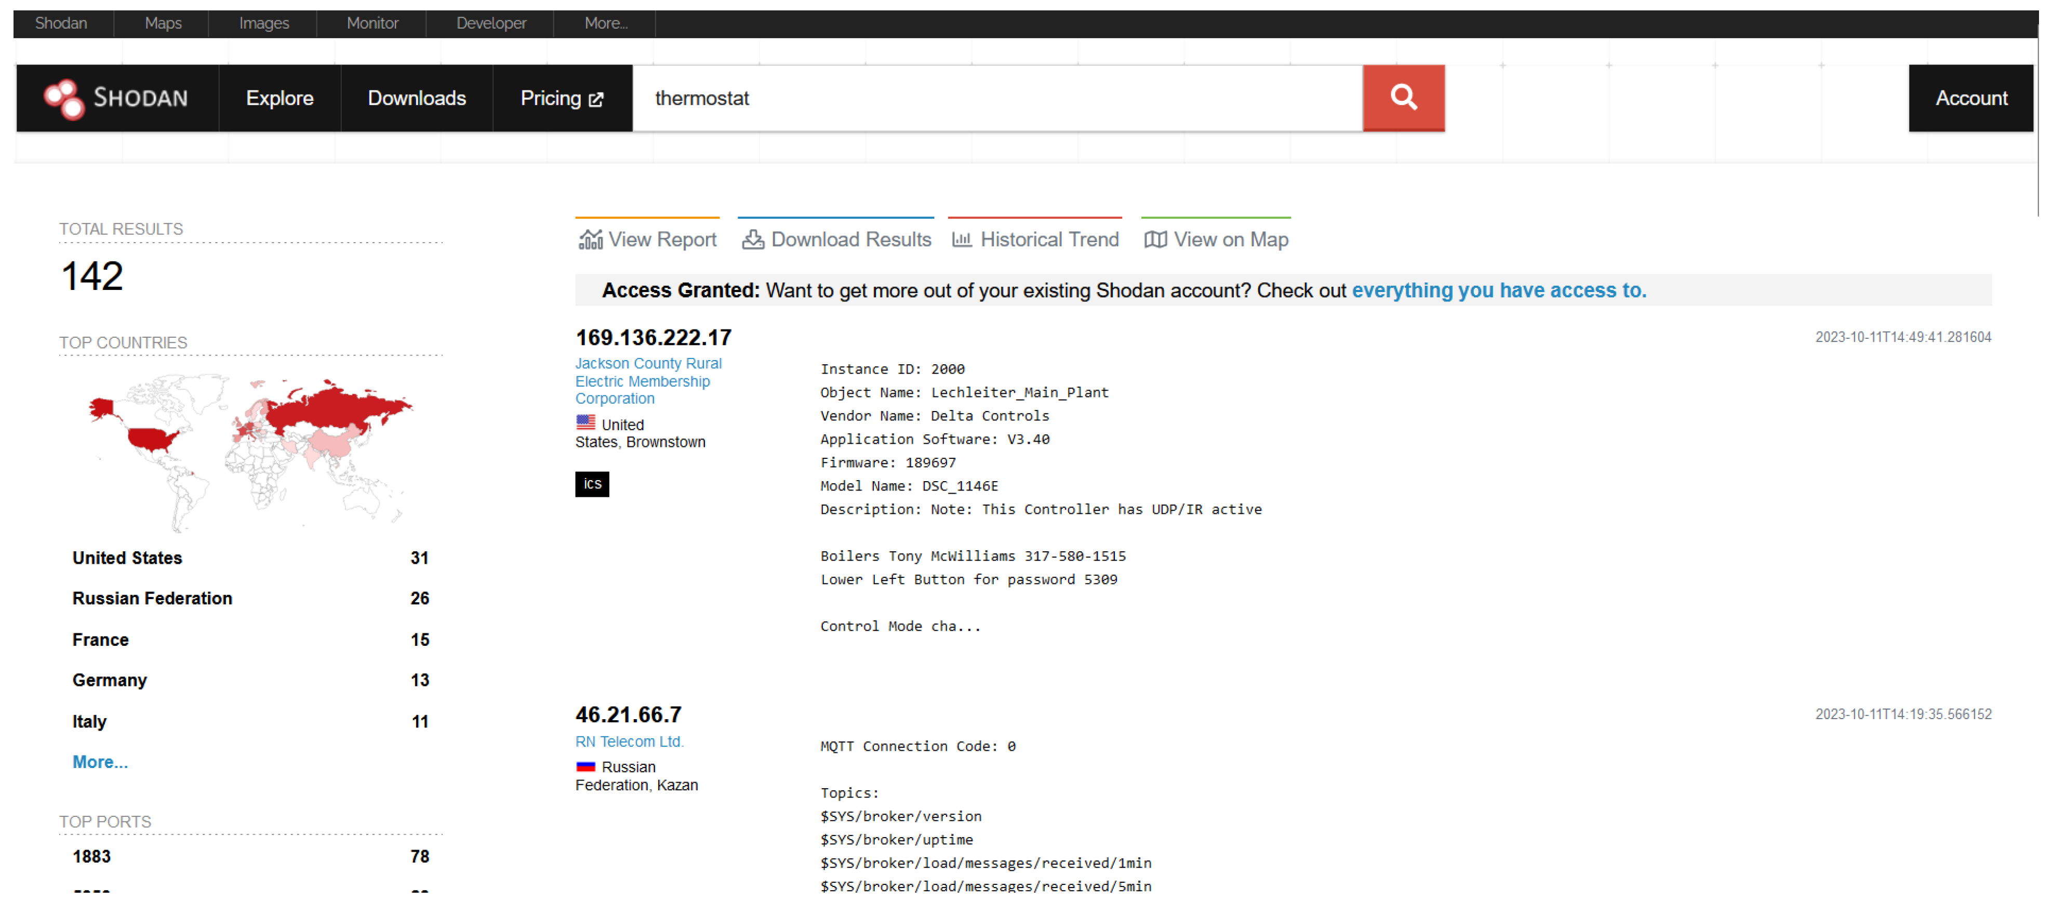
Task: Click the Historical Trend bar chart icon
Action: click(x=962, y=239)
